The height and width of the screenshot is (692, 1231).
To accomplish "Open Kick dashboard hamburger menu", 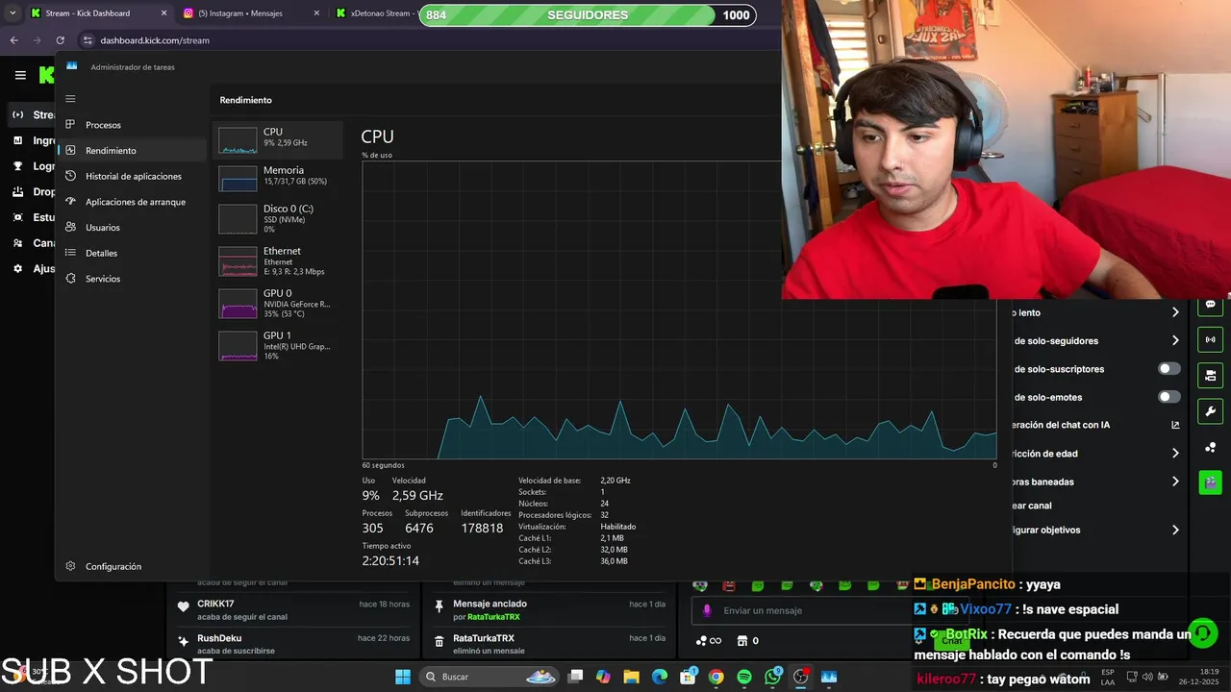I will tap(20, 75).
